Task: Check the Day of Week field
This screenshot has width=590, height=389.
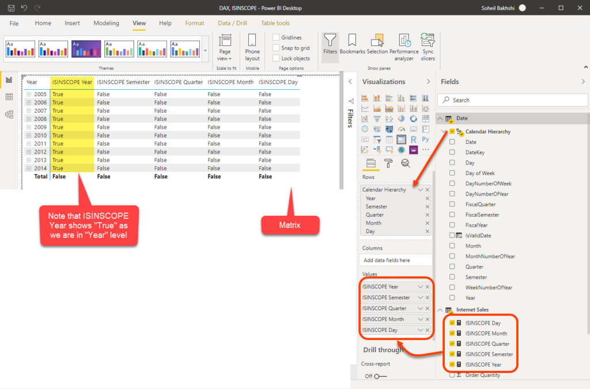Action: (x=452, y=173)
